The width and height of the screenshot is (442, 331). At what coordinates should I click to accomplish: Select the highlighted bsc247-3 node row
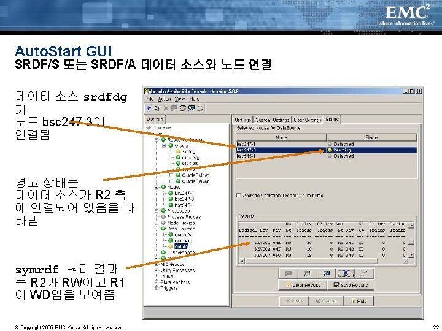click(327, 150)
